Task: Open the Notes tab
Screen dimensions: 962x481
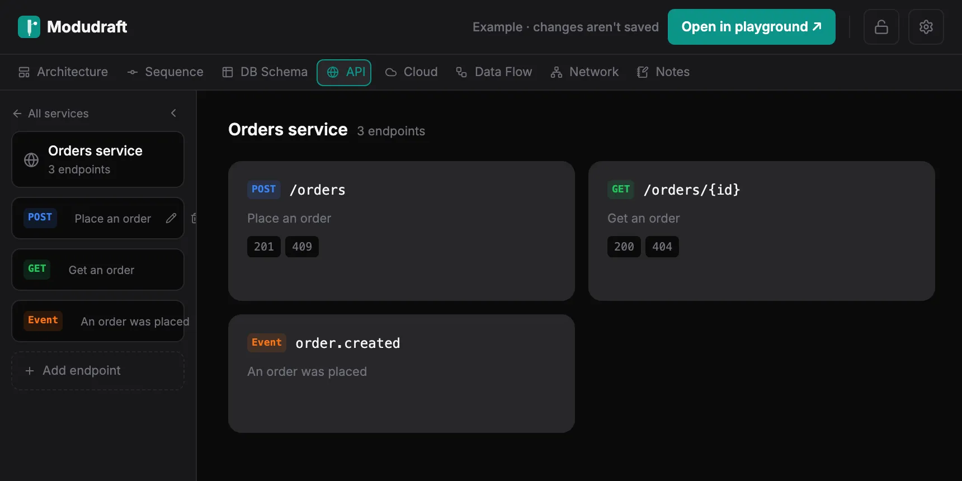Action: coord(663,72)
